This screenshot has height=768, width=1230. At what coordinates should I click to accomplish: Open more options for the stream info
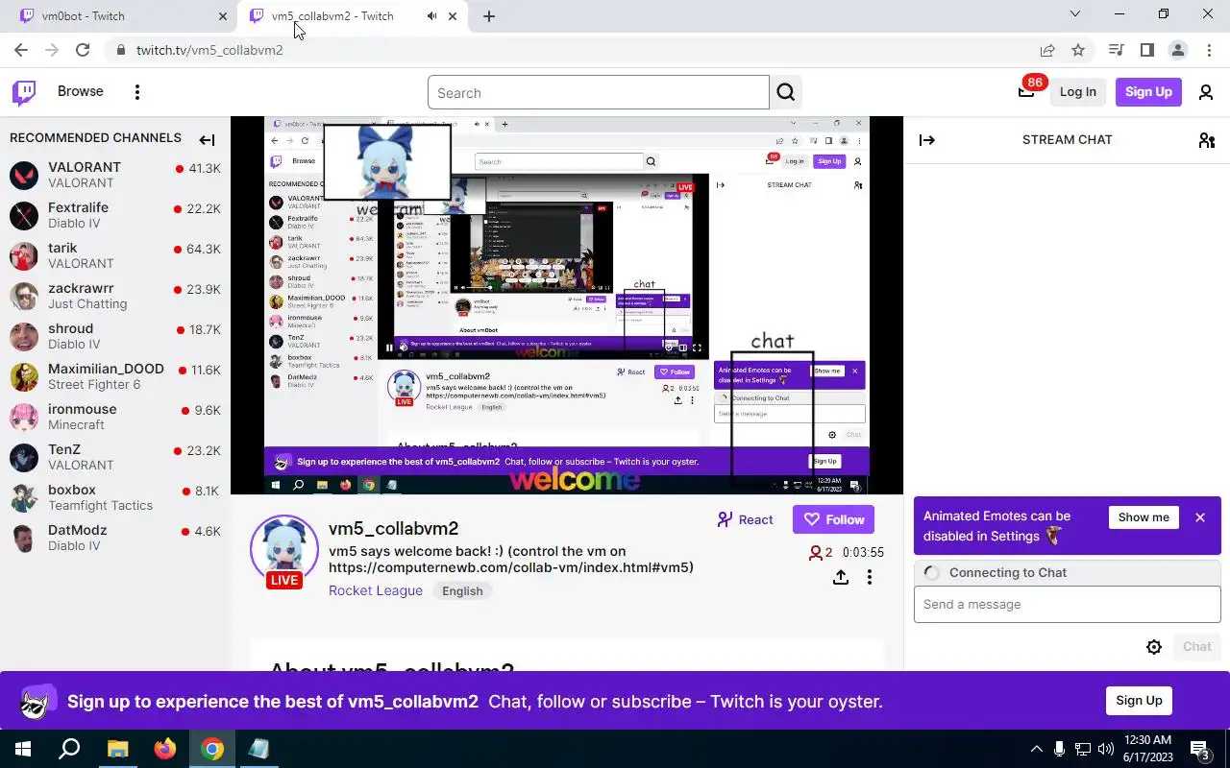click(x=870, y=577)
